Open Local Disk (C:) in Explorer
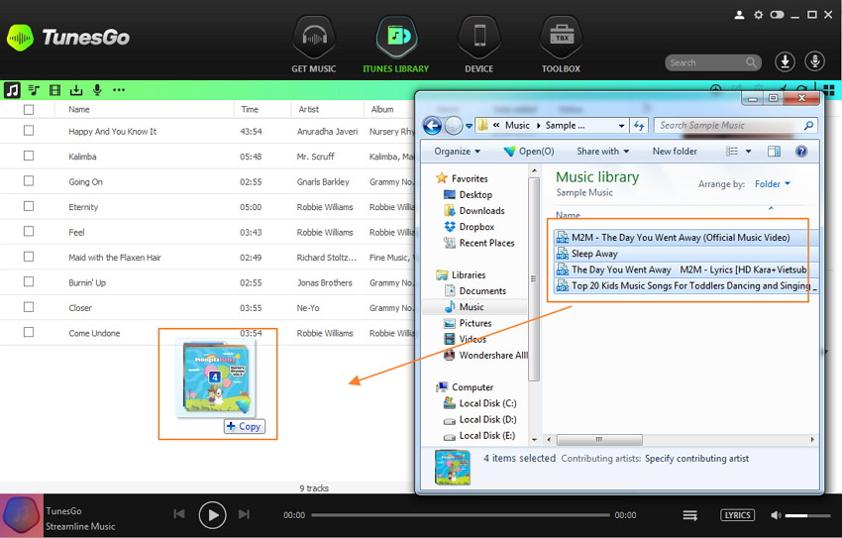842x538 pixels. coord(479,403)
